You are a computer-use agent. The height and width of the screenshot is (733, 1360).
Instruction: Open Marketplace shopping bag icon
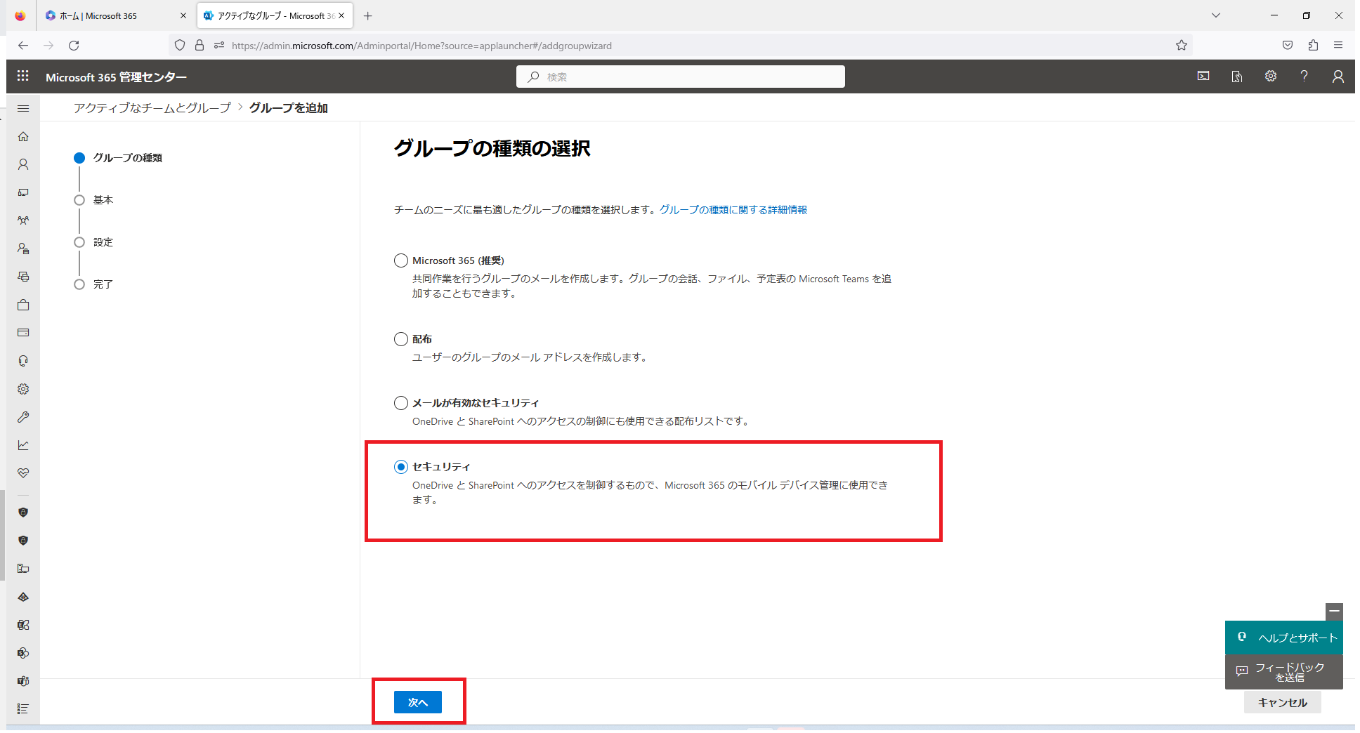click(x=23, y=305)
